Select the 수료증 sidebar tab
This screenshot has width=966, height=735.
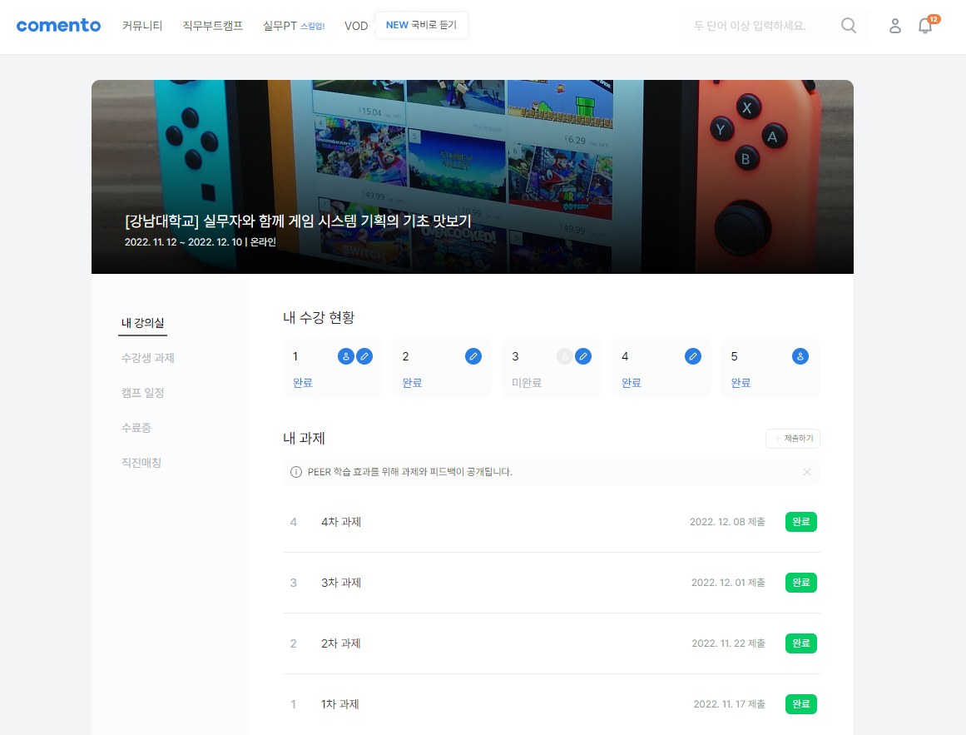pos(136,428)
